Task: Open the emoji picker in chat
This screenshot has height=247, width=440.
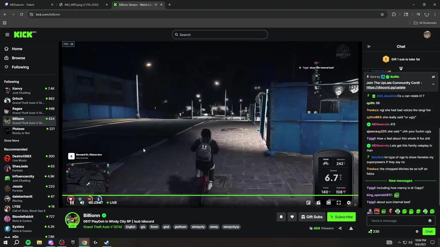Action: (x=430, y=221)
